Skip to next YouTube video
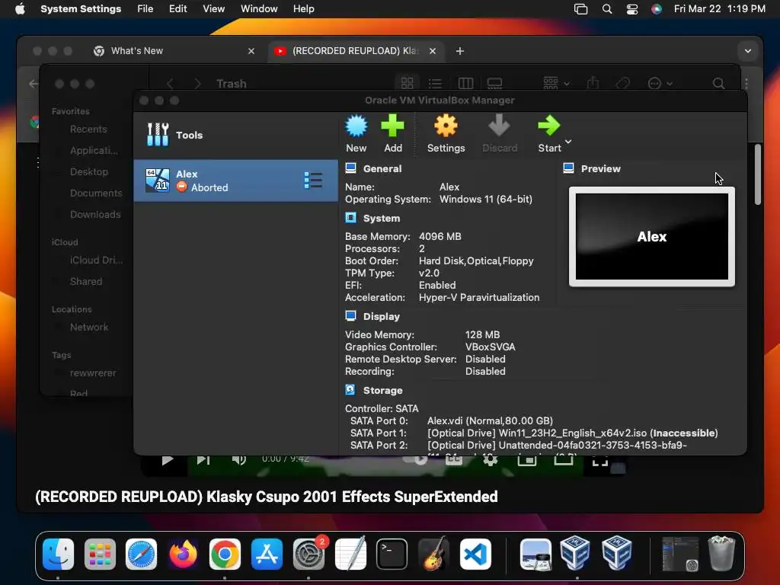780x585 pixels. [203, 459]
